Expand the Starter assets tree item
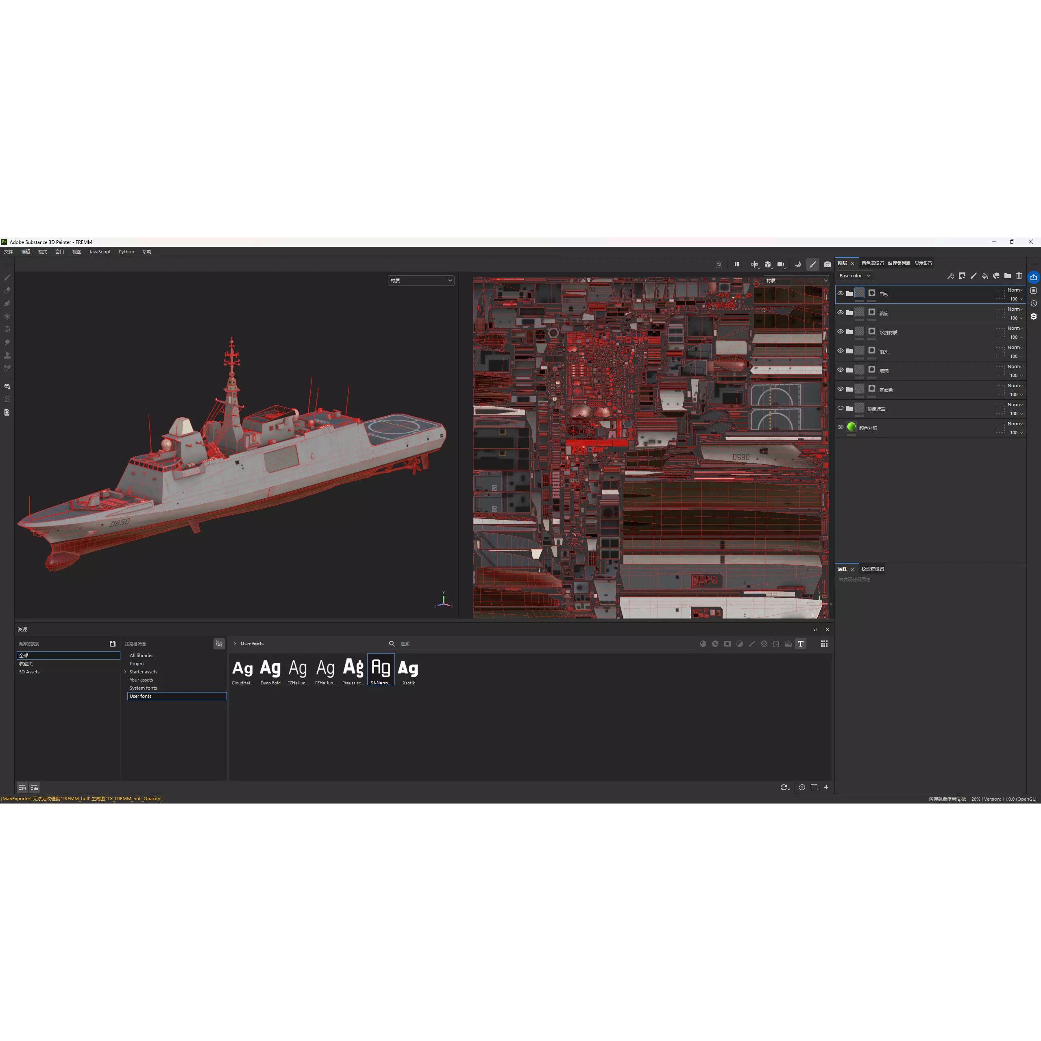Viewport: 1041px width, 1041px height. tap(126, 671)
